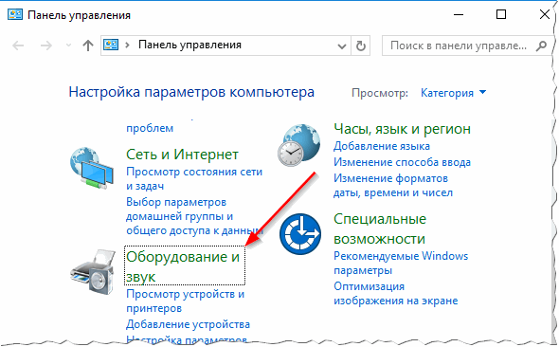Click the search magnifier icon
This screenshot has width=559, height=347.
coord(541,46)
